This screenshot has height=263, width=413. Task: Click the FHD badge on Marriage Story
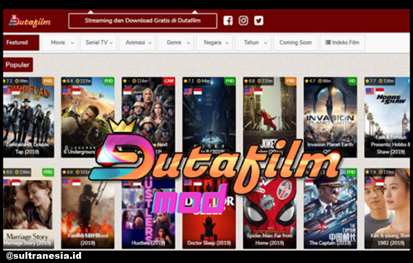click(x=48, y=172)
